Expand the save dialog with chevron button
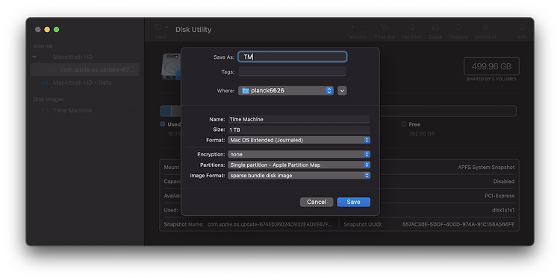Image resolution: width=560 pixels, height=280 pixels. pos(342,91)
